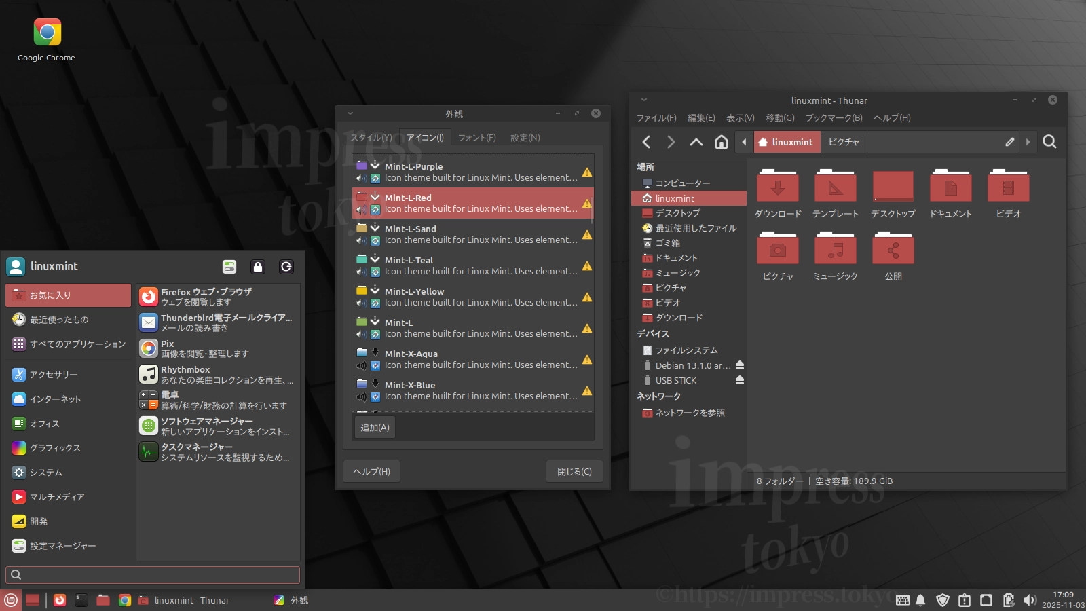This screenshot has width=1086, height=611.
Task: Select the グラフィックス category in the menu
Action: 69,448
